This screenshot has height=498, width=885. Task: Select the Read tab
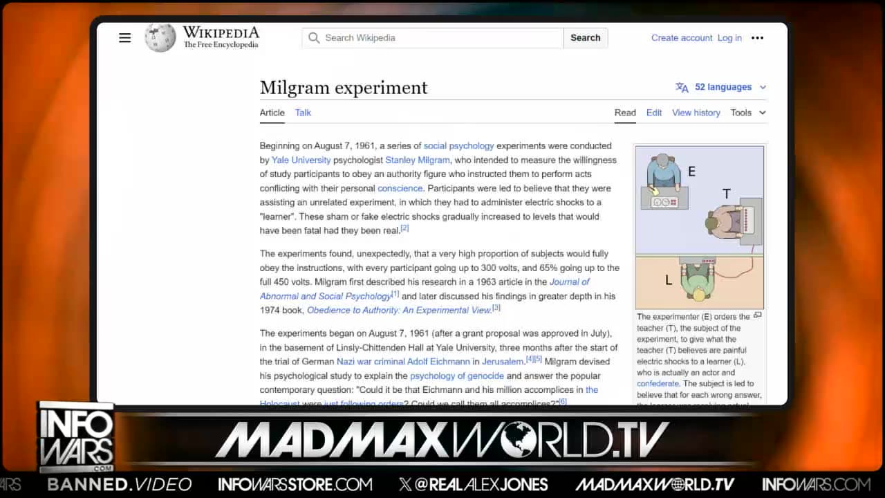tap(625, 113)
